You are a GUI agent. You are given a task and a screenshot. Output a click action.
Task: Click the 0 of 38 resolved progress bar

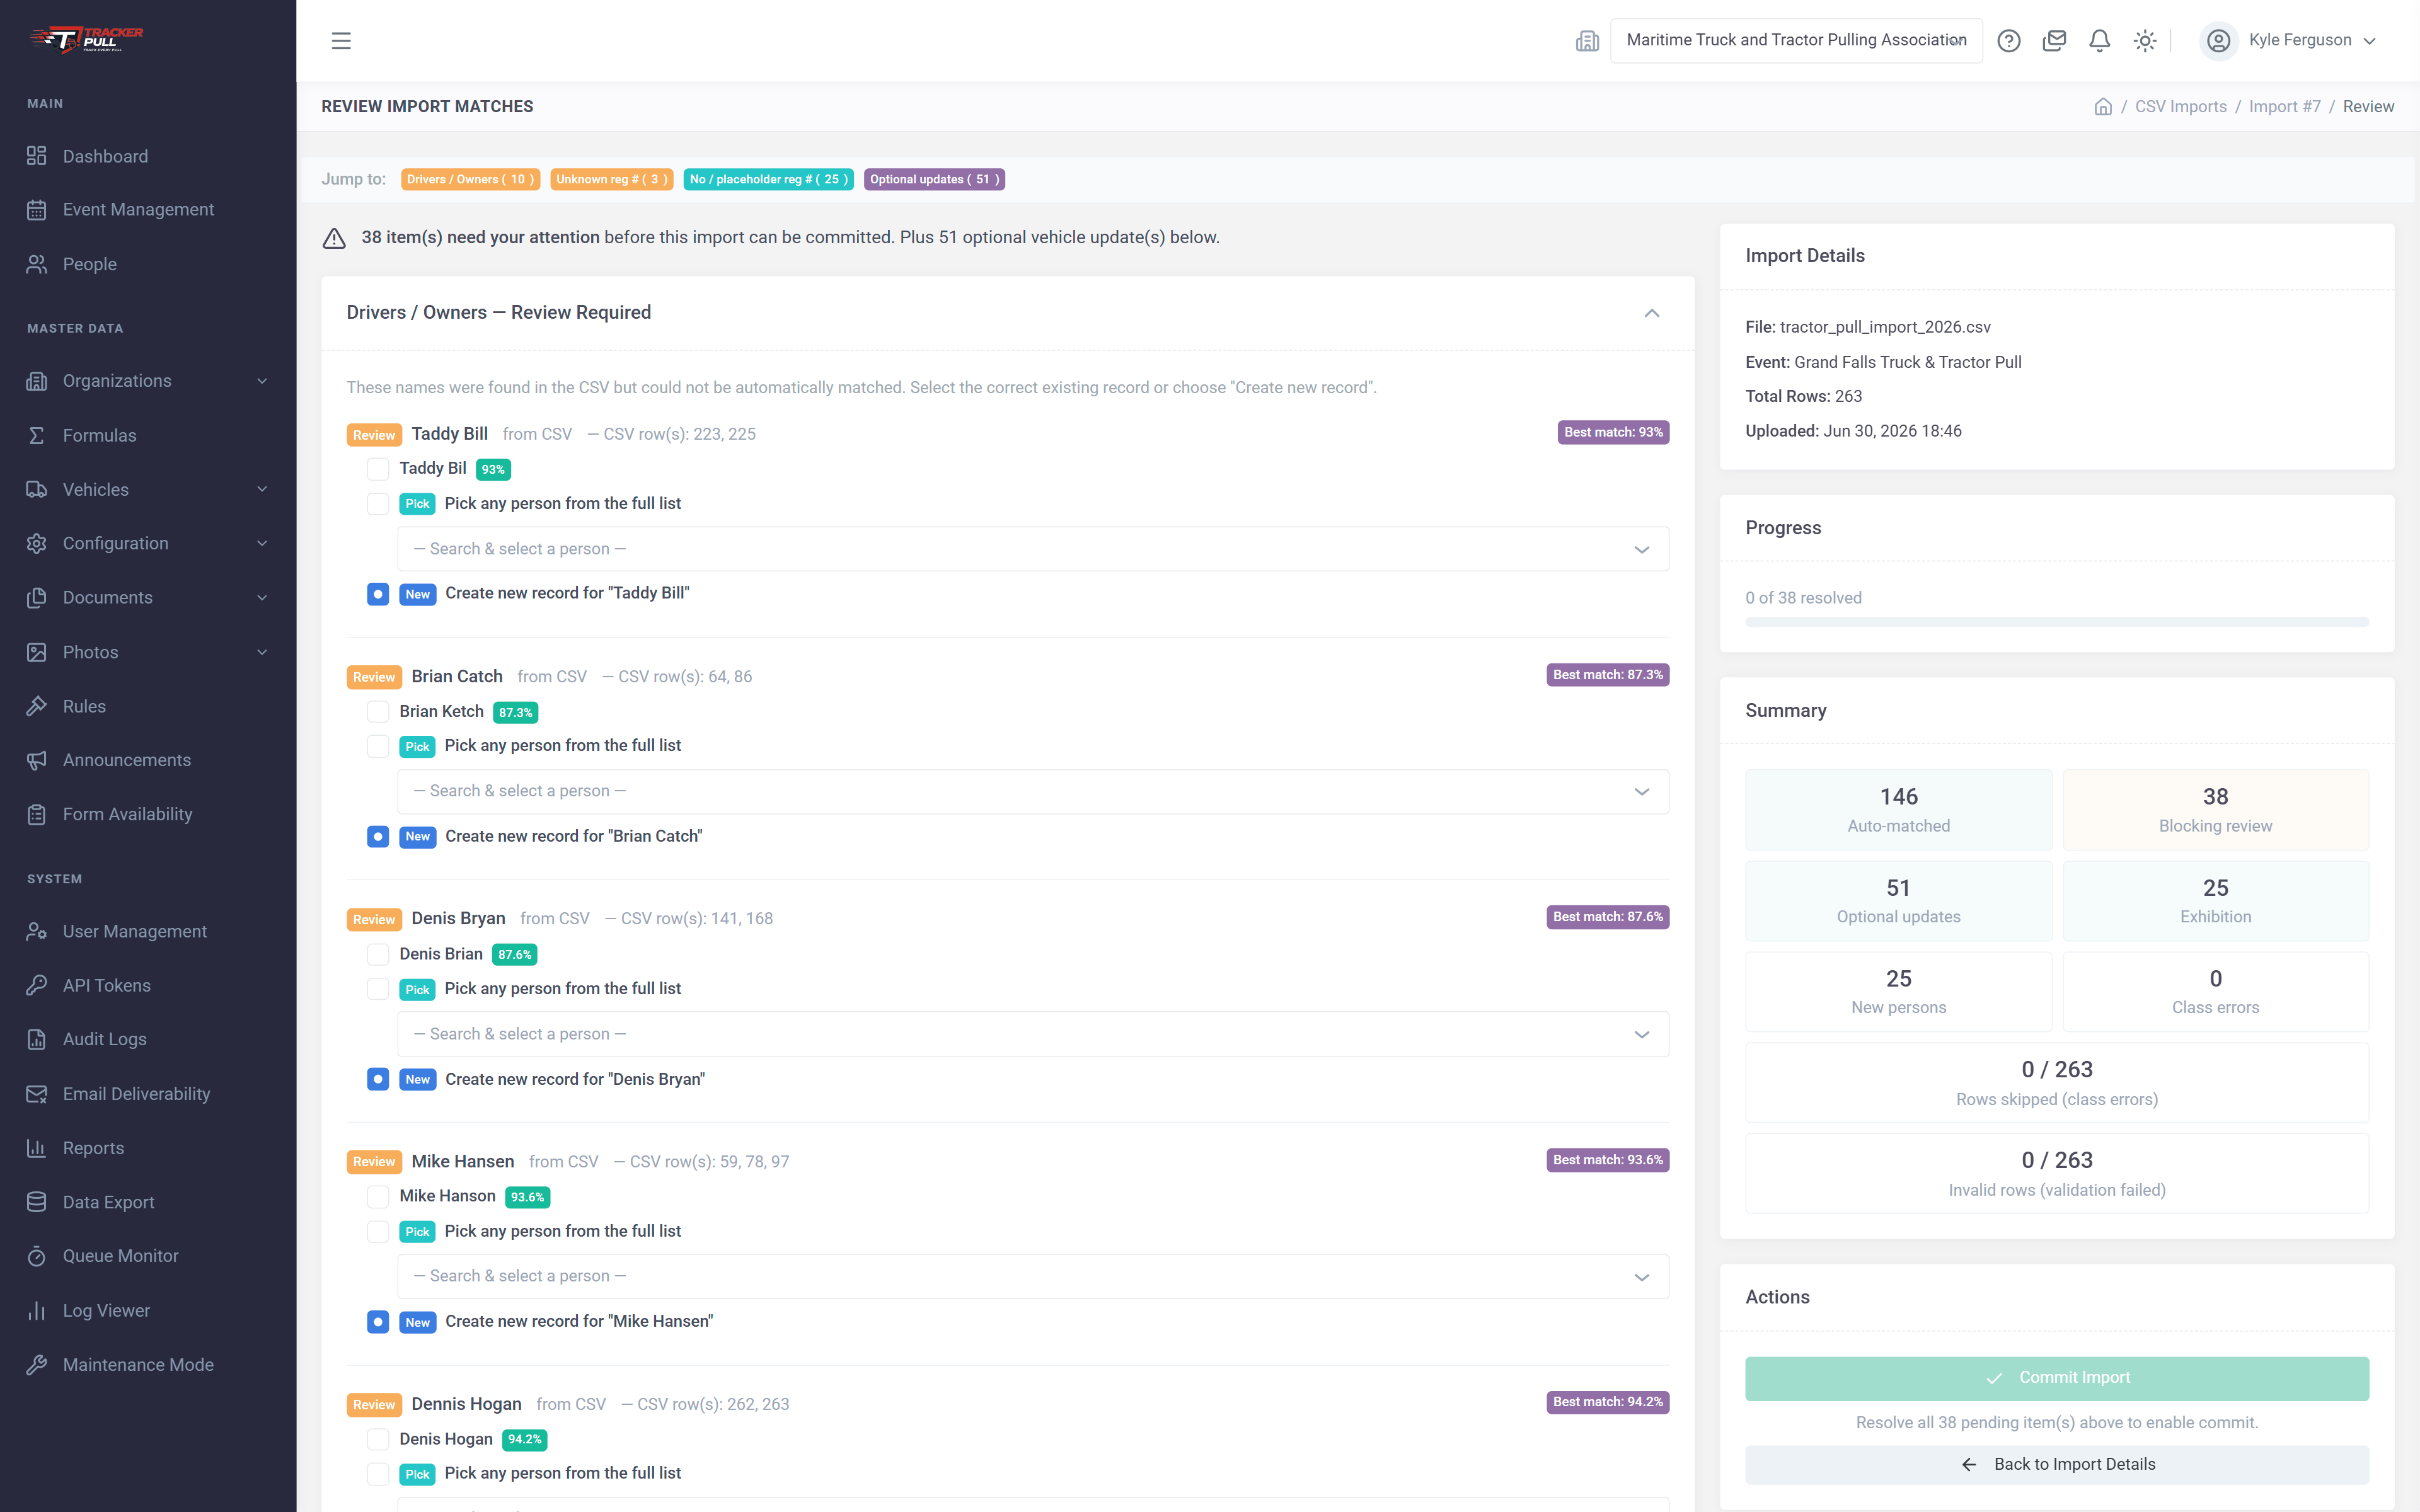[x=2056, y=622]
